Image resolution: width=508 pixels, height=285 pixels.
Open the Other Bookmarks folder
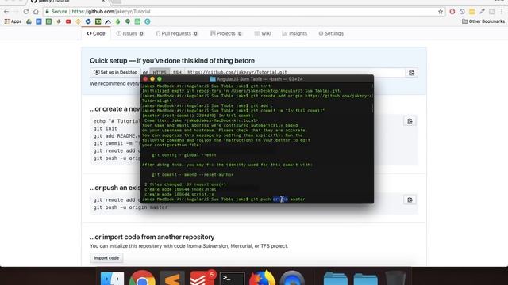(483, 21)
